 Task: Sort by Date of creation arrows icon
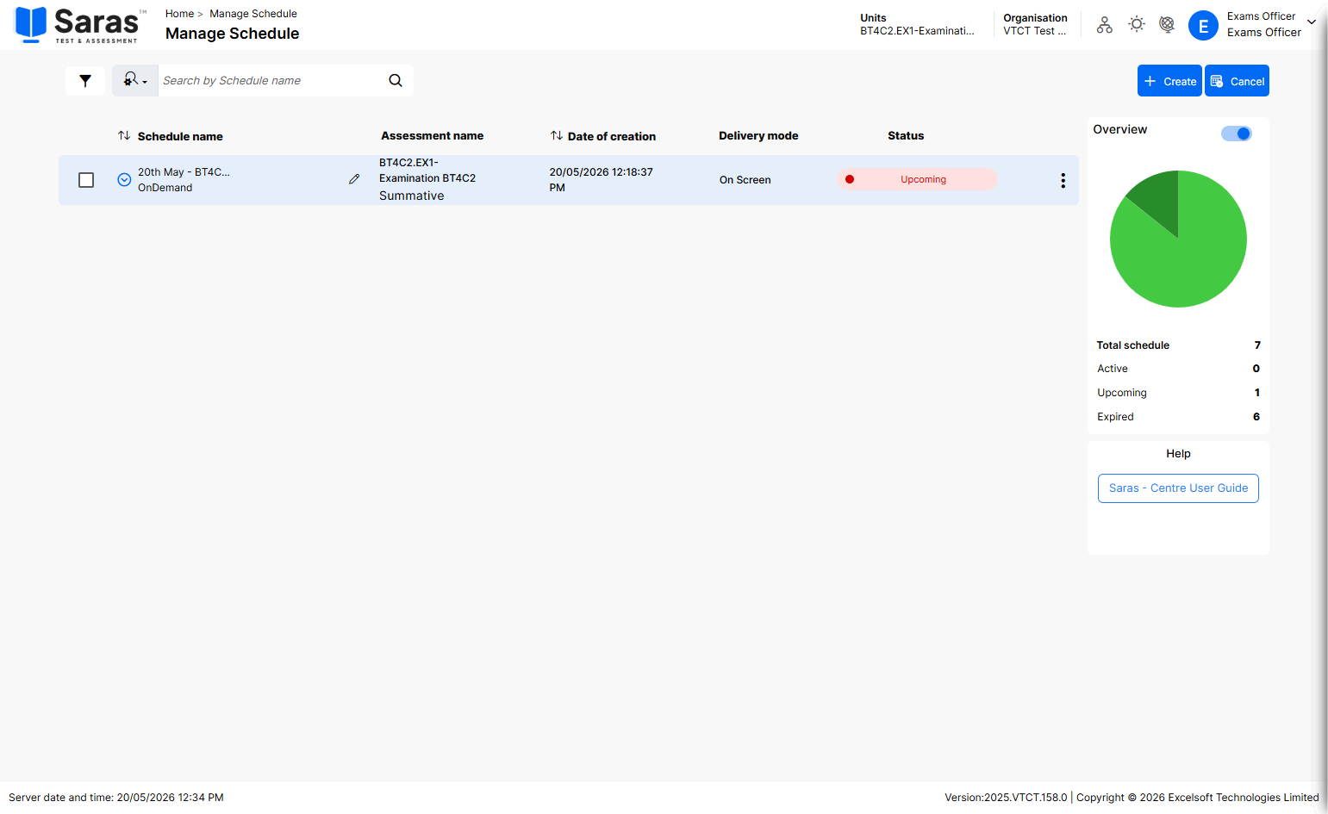pos(557,135)
